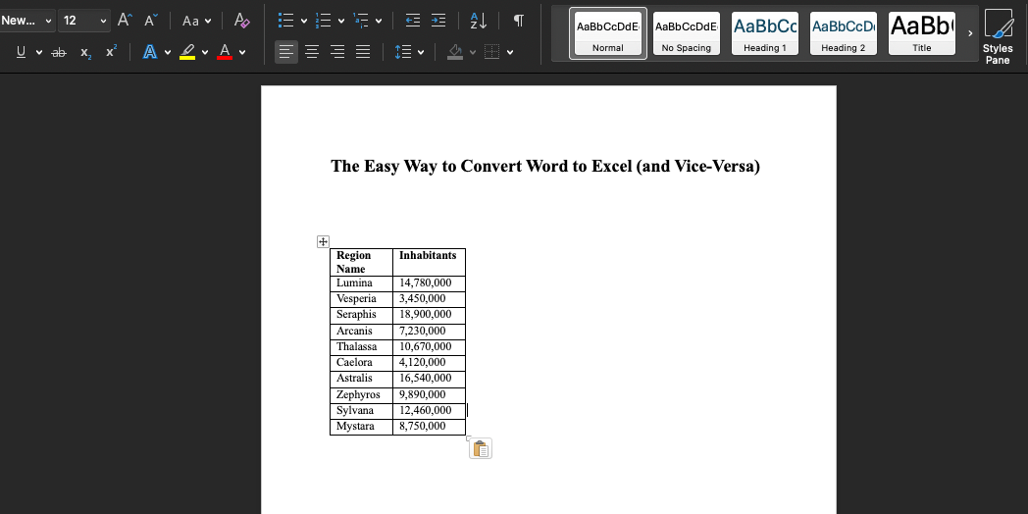Apply the Heading 2 style
This screenshot has height=514, width=1028.
click(x=844, y=33)
